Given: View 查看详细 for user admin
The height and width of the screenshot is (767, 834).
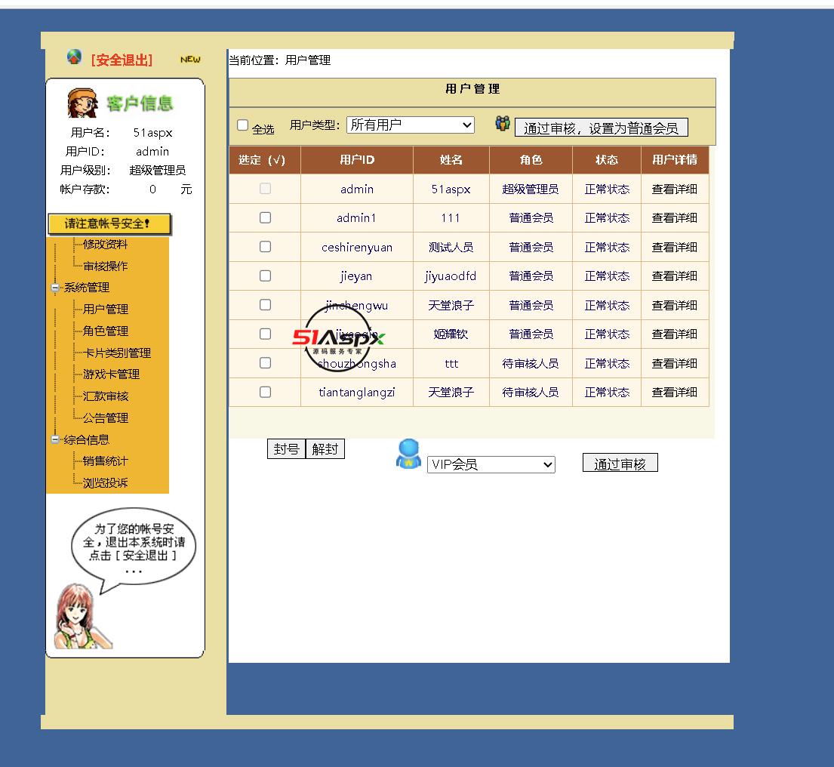Looking at the screenshot, I should (x=675, y=189).
